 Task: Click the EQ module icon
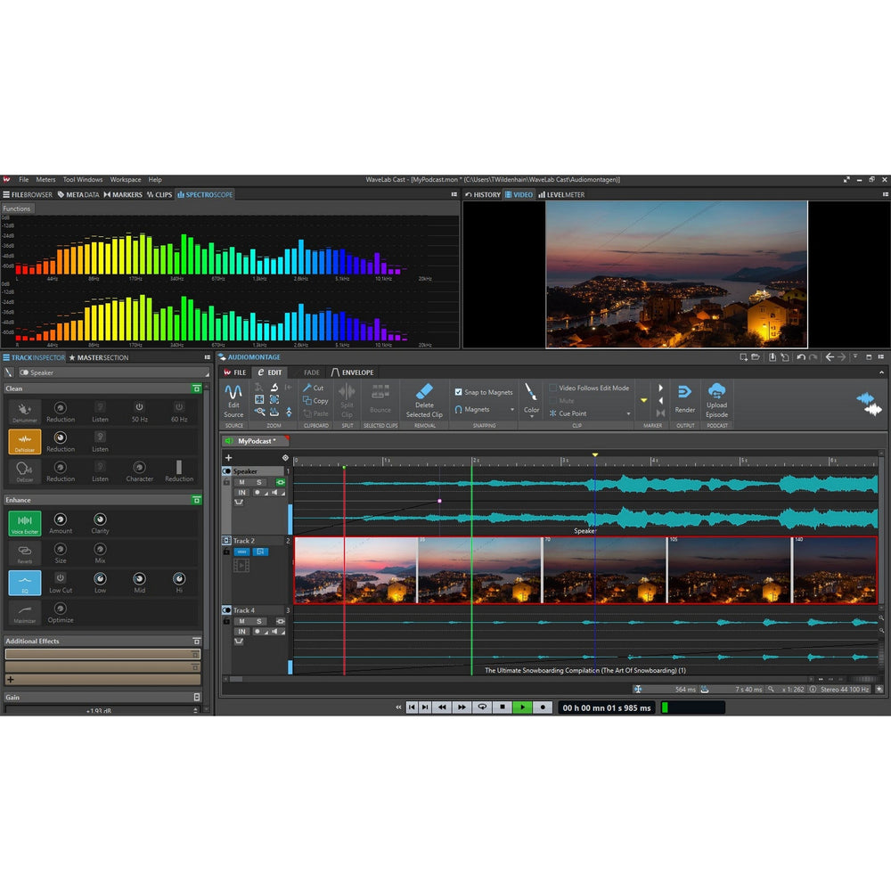pos(25,582)
